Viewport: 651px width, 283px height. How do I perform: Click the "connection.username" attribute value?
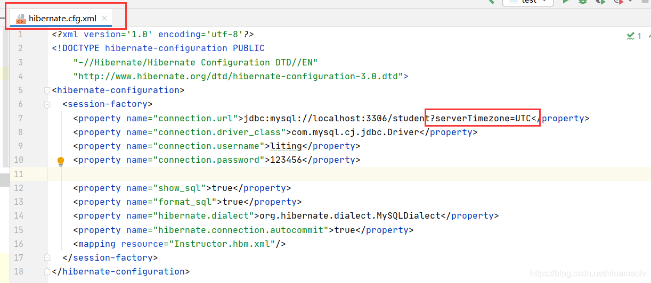[209, 146]
